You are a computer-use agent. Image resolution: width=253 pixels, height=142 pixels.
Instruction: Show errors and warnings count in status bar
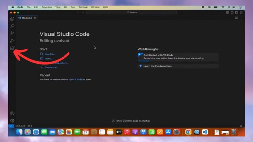pos(20,126)
